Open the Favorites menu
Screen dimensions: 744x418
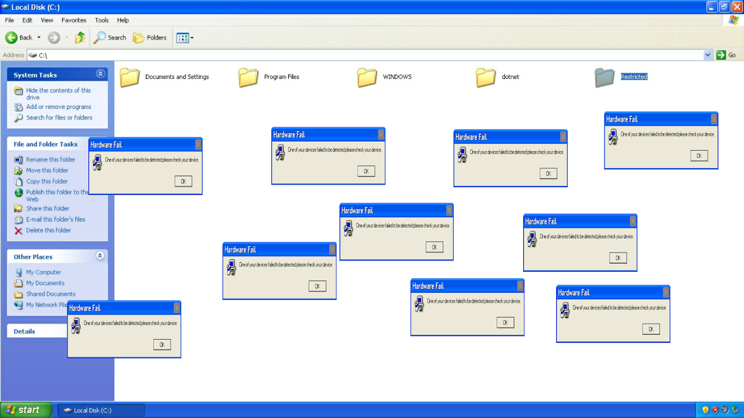[x=74, y=20]
